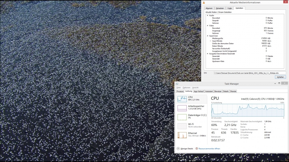Image resolution: width=289 pixels, height=162 pixels.
Task: Click the Medial Medieng­röße row labeled 'Mediengröße'
Action: (245, 39)
